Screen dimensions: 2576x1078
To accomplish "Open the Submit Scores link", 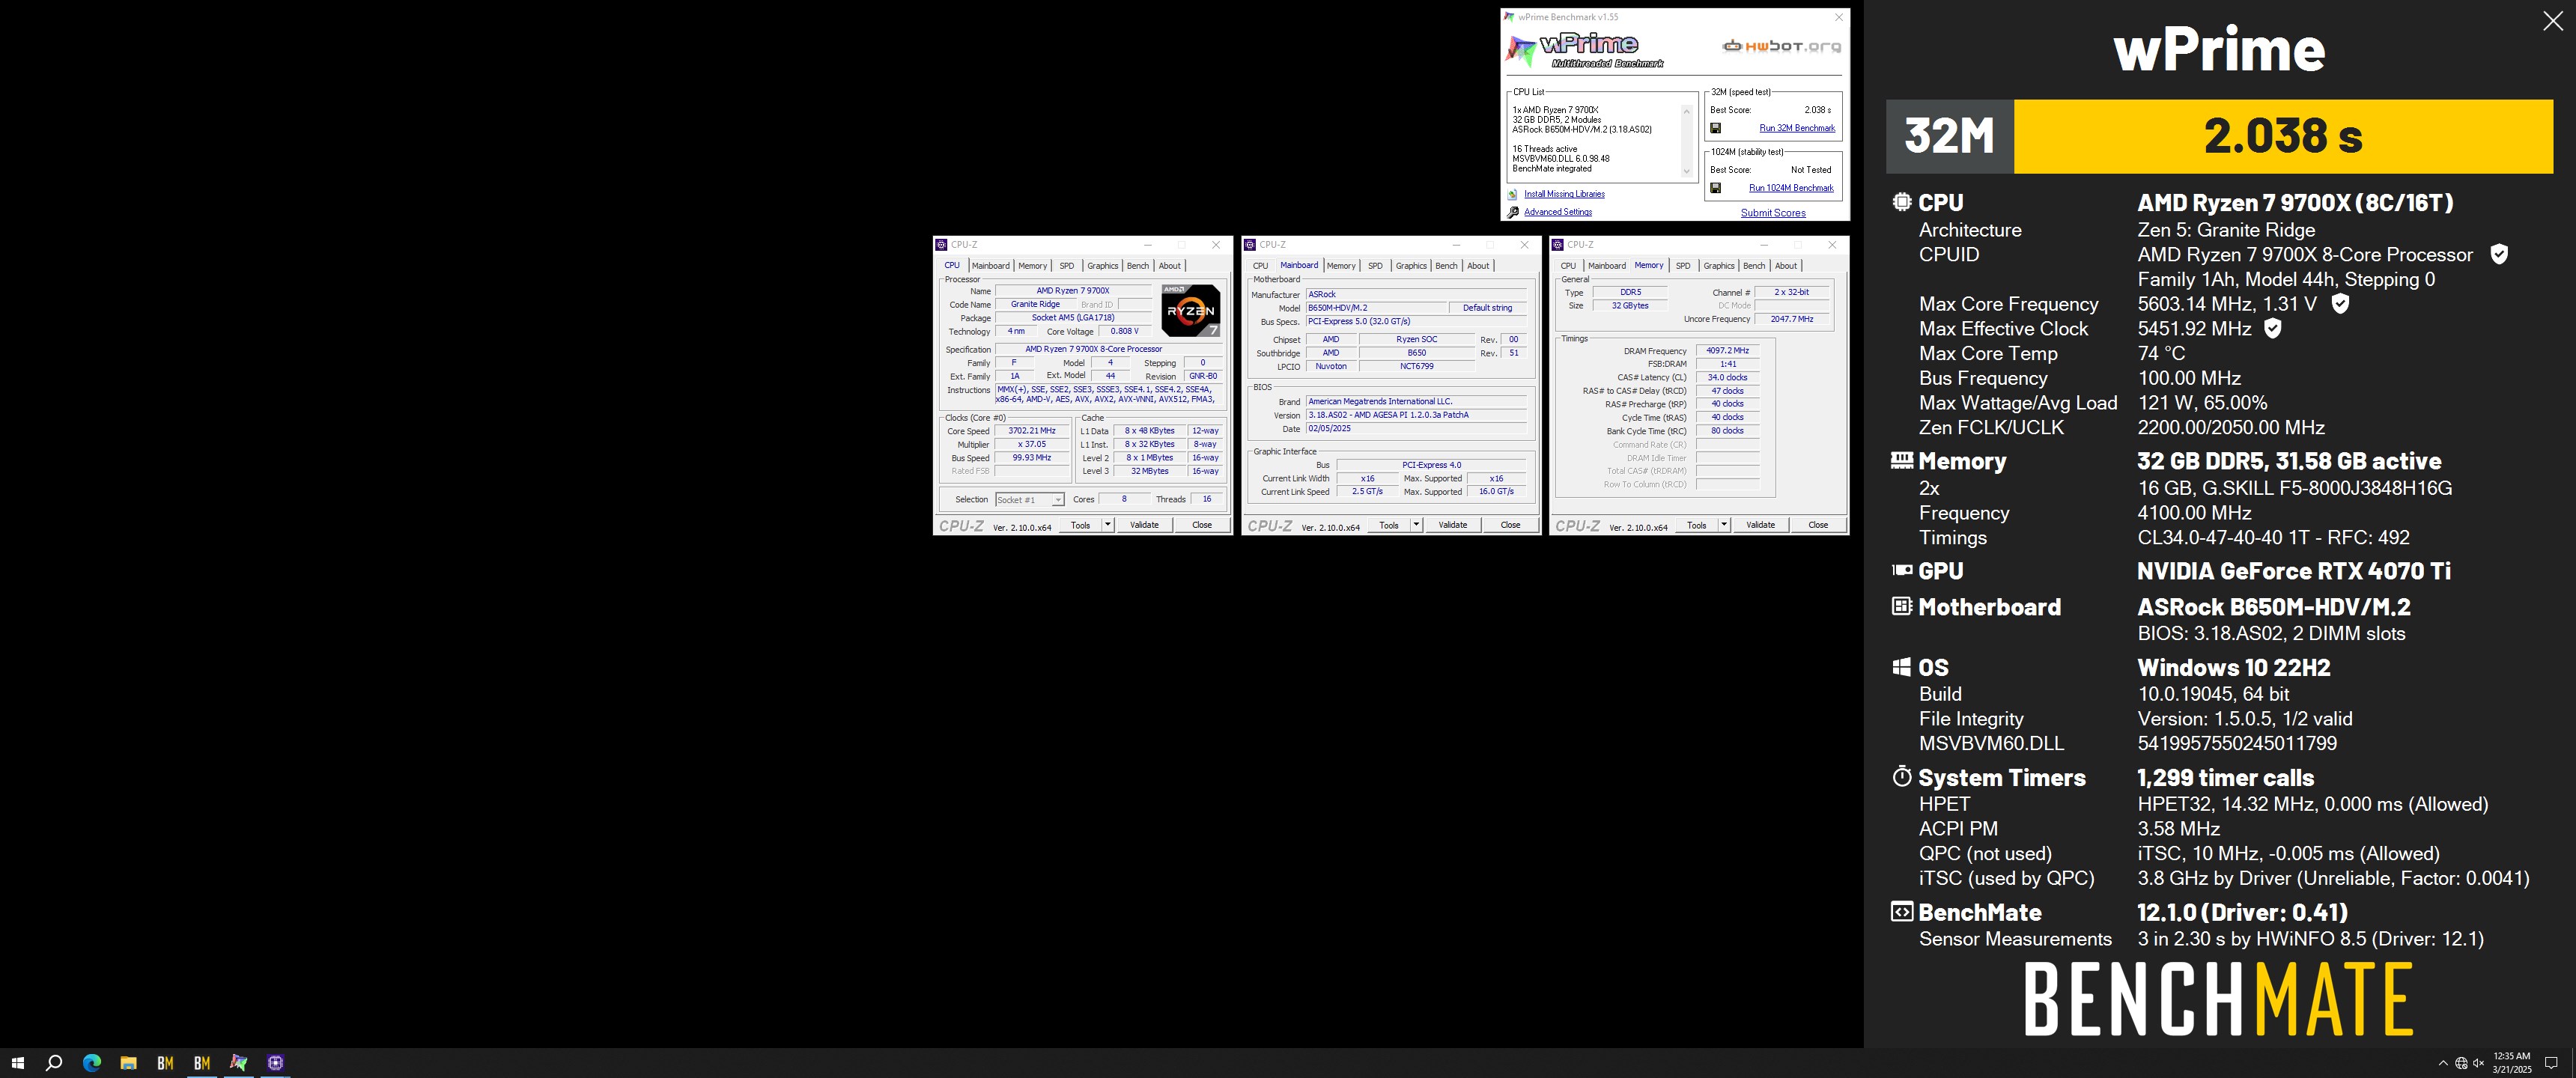I will pos(1773,212).
